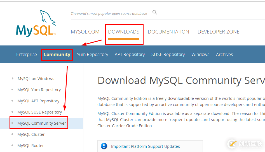This screenshot has height=152, width=265.
Task: Follow MySQL Cluster Community Edition link
Action: (130, 114)
